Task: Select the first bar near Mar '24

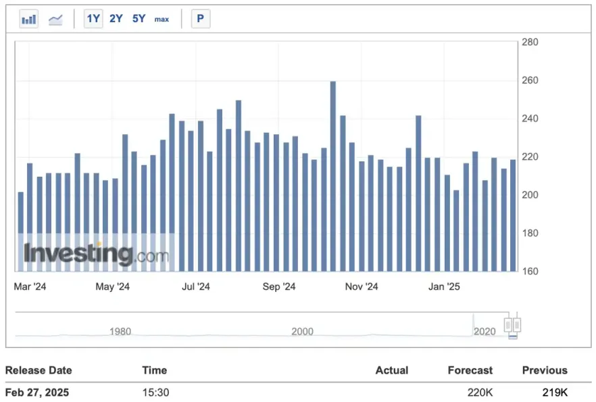Action: coord(20,231)
